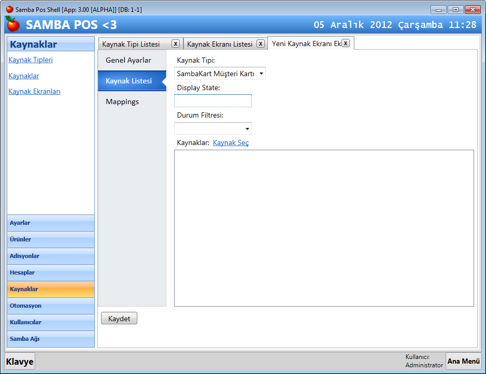The height and width of the screenshot is (374, 486).
Task: Click the Kaynak Seç link
Action: click(231, 143)
